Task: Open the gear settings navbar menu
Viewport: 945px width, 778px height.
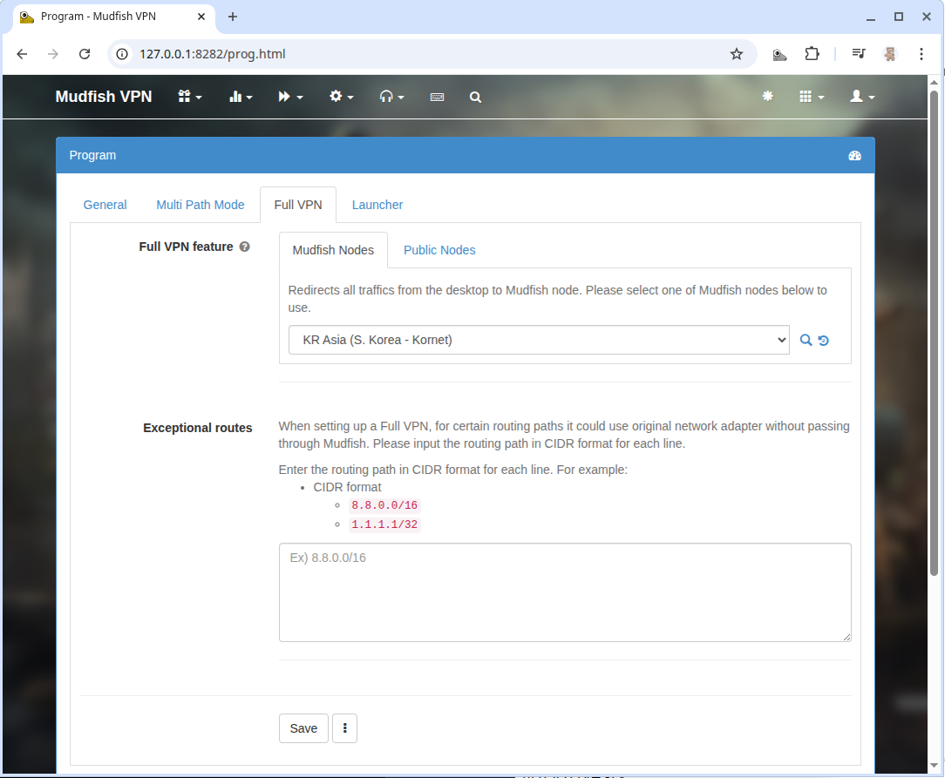Action: [x=341, y=97]
